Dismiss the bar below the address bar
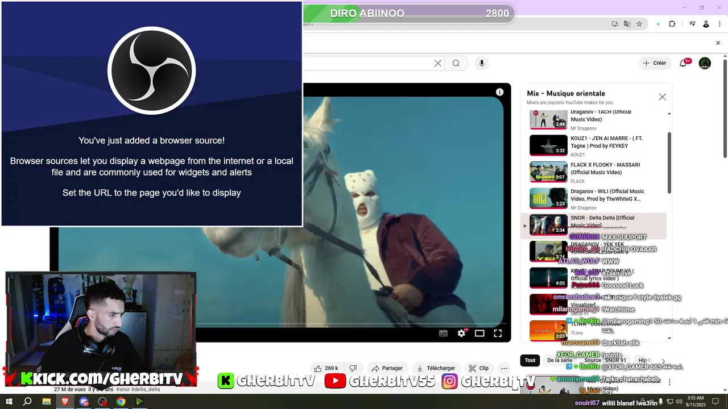This screenshot has width=728, height=409. click(718, 43)
